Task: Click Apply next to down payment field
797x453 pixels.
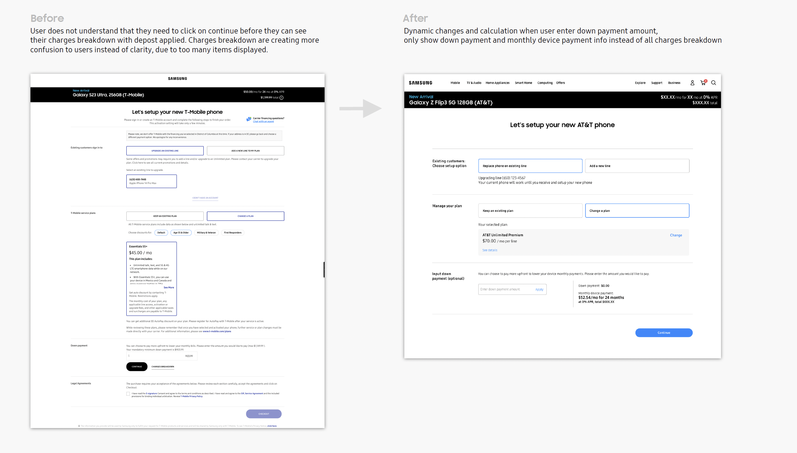Action: (539, 289)
